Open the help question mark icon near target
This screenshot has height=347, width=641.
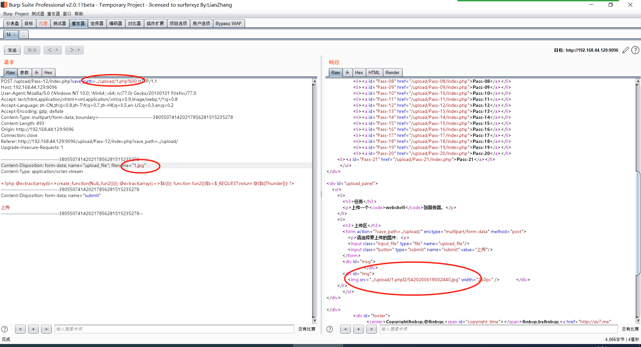tap(635, 50)
